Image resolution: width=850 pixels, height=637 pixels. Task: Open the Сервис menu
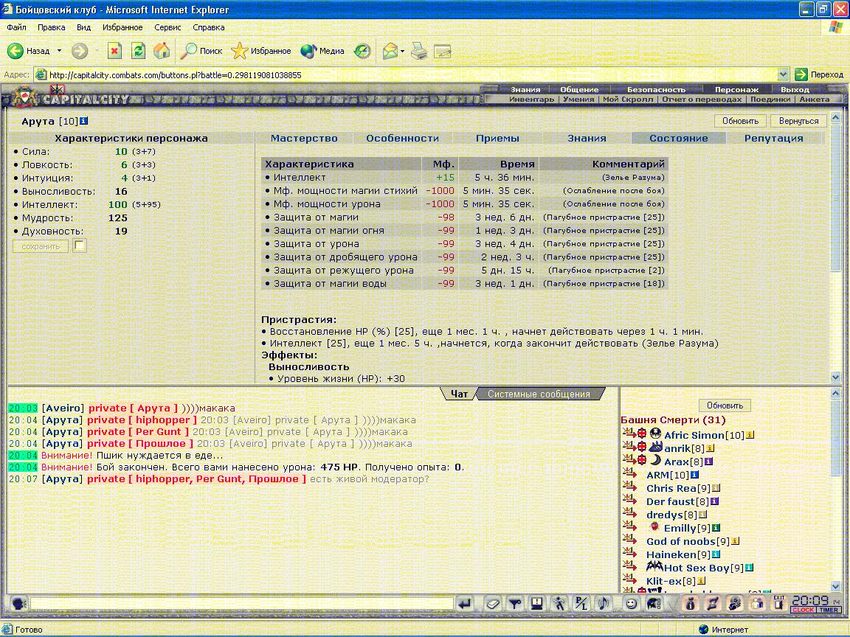167,27
